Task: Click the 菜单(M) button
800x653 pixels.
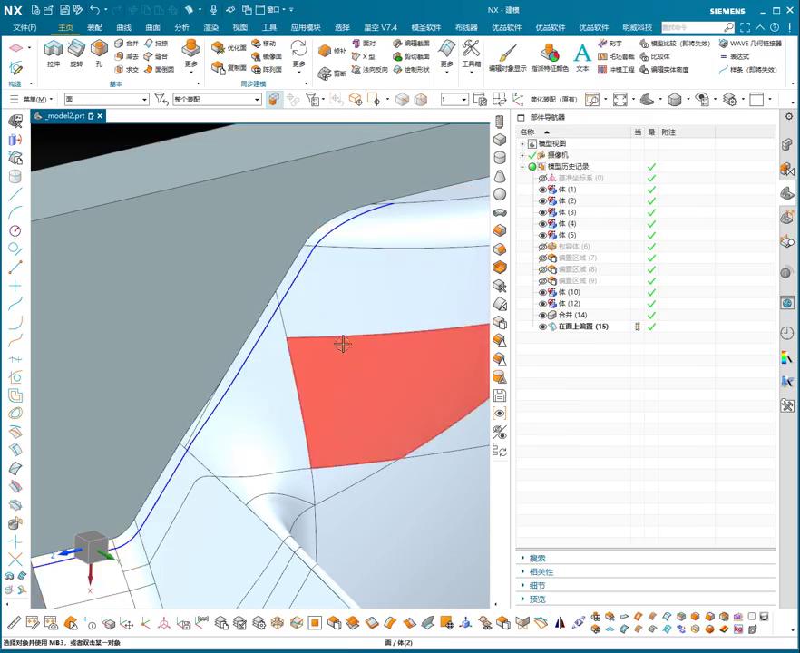Action: click(x=33, y=99)
